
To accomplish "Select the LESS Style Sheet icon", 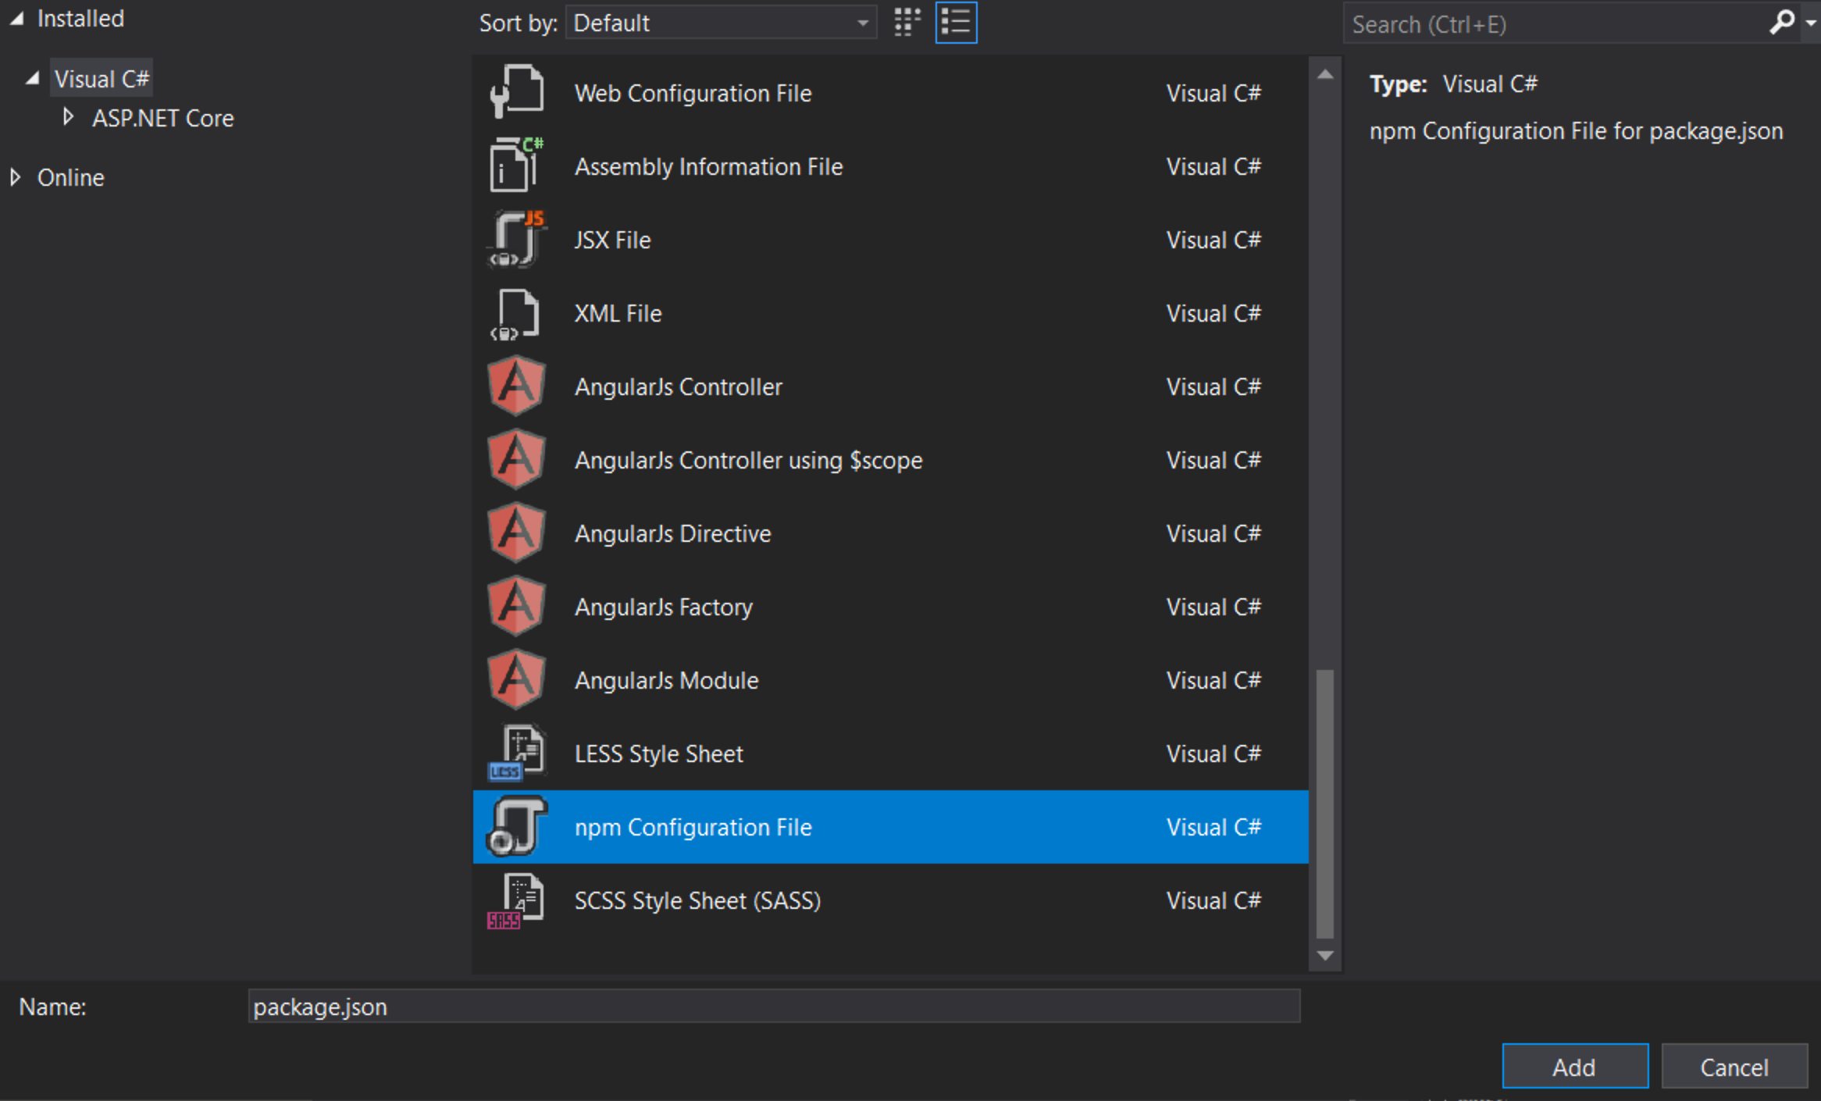I will pyautogui.click(x=512, y=754).
